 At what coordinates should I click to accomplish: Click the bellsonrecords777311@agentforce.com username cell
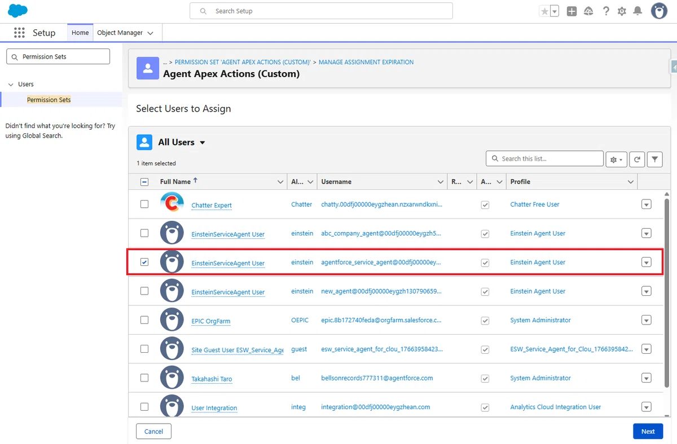[x=377, y=378]
